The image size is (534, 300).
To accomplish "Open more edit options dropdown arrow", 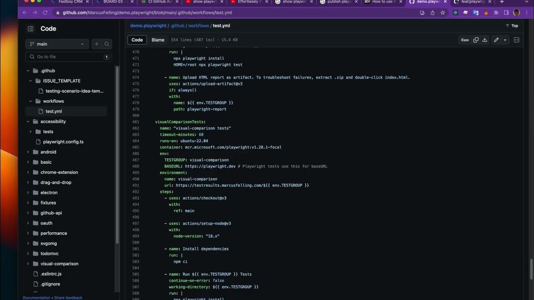I will click(505, 40).
